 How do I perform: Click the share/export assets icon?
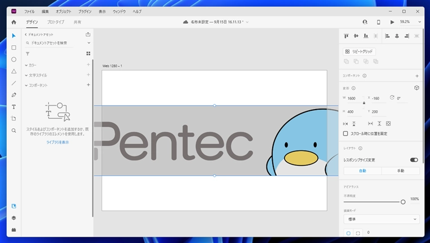[x=88, y=34]
